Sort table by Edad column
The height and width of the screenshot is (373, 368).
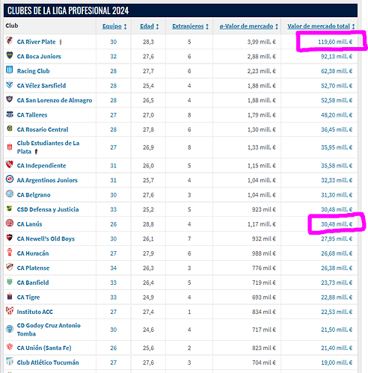(x=150, y=26)
